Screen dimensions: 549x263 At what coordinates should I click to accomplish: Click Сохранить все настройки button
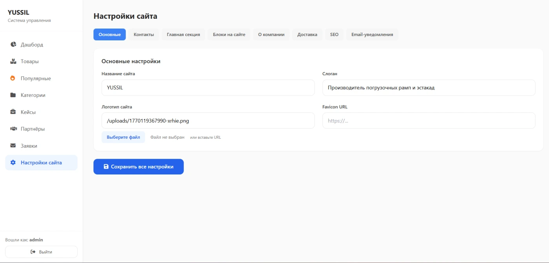138,167
